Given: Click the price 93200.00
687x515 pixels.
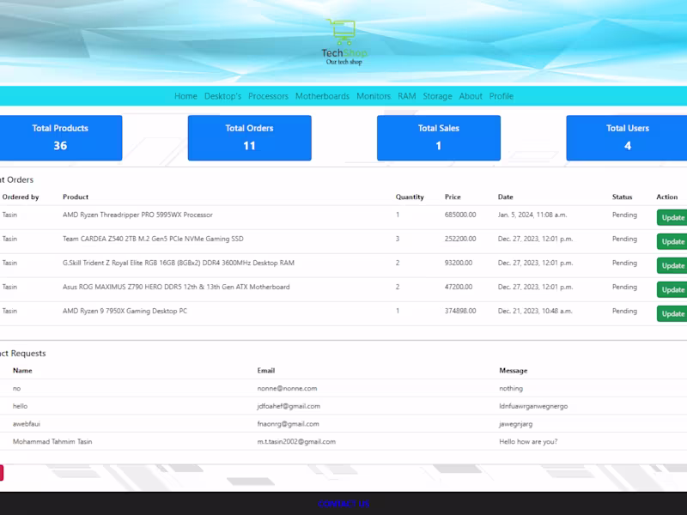Looking at the screenshot, I should coord(459,263).
